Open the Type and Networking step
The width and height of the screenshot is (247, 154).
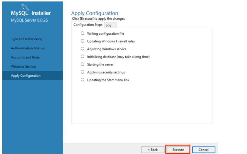point(26,39)
